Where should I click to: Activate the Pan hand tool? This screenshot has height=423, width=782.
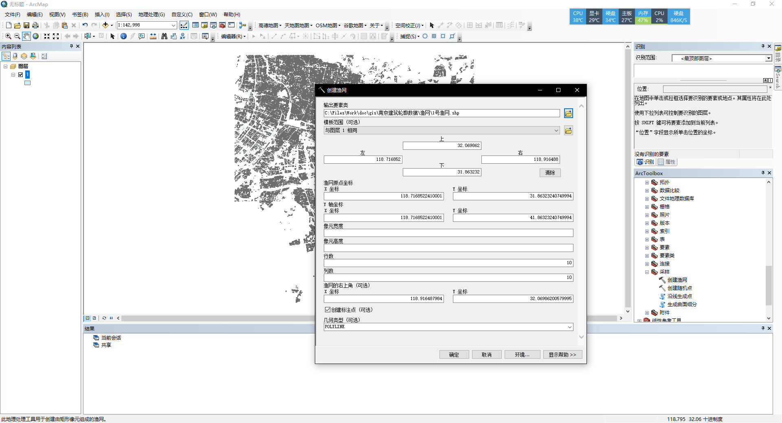tap(26, 36)
